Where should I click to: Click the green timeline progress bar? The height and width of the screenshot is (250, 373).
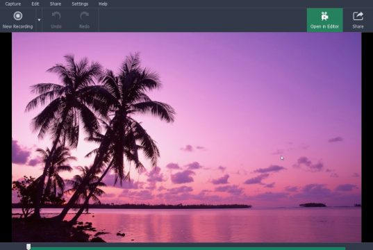(188, 249)
